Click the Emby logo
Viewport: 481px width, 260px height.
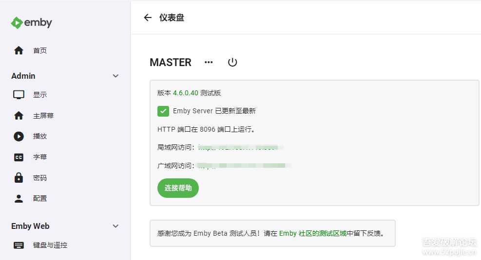(31, 23)
